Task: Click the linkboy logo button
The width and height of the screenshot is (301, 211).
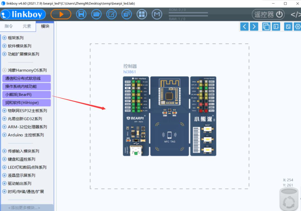Action: (x=23, y=14)
